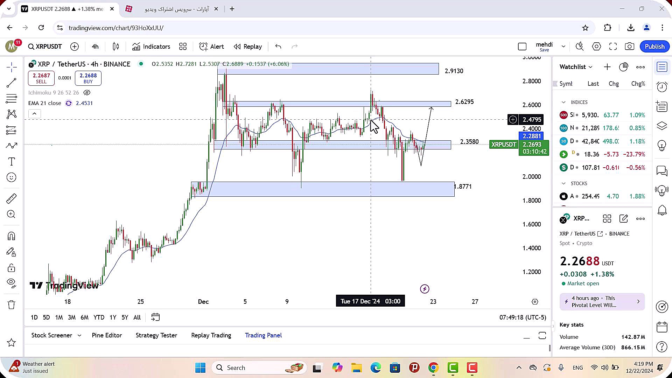Select the trend line drawing tool

coord(11,83)
